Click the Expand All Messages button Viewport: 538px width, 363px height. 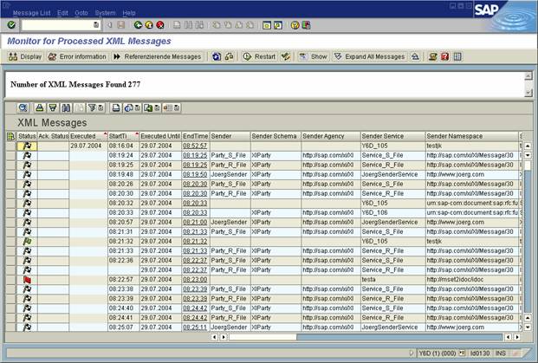(x=370, y=56)
